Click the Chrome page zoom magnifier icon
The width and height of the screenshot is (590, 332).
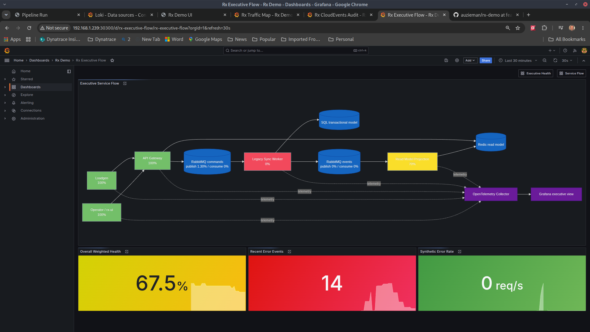(508, 28)
